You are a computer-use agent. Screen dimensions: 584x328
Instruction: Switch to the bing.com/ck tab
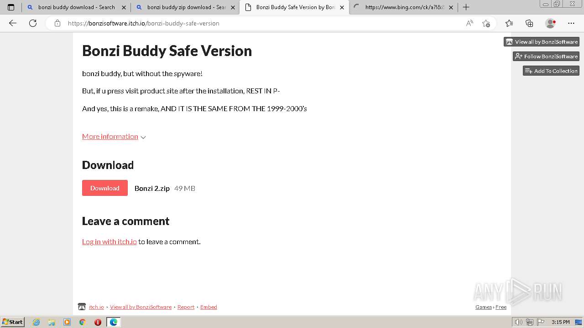pyautogui.click(x=403, y=7)
